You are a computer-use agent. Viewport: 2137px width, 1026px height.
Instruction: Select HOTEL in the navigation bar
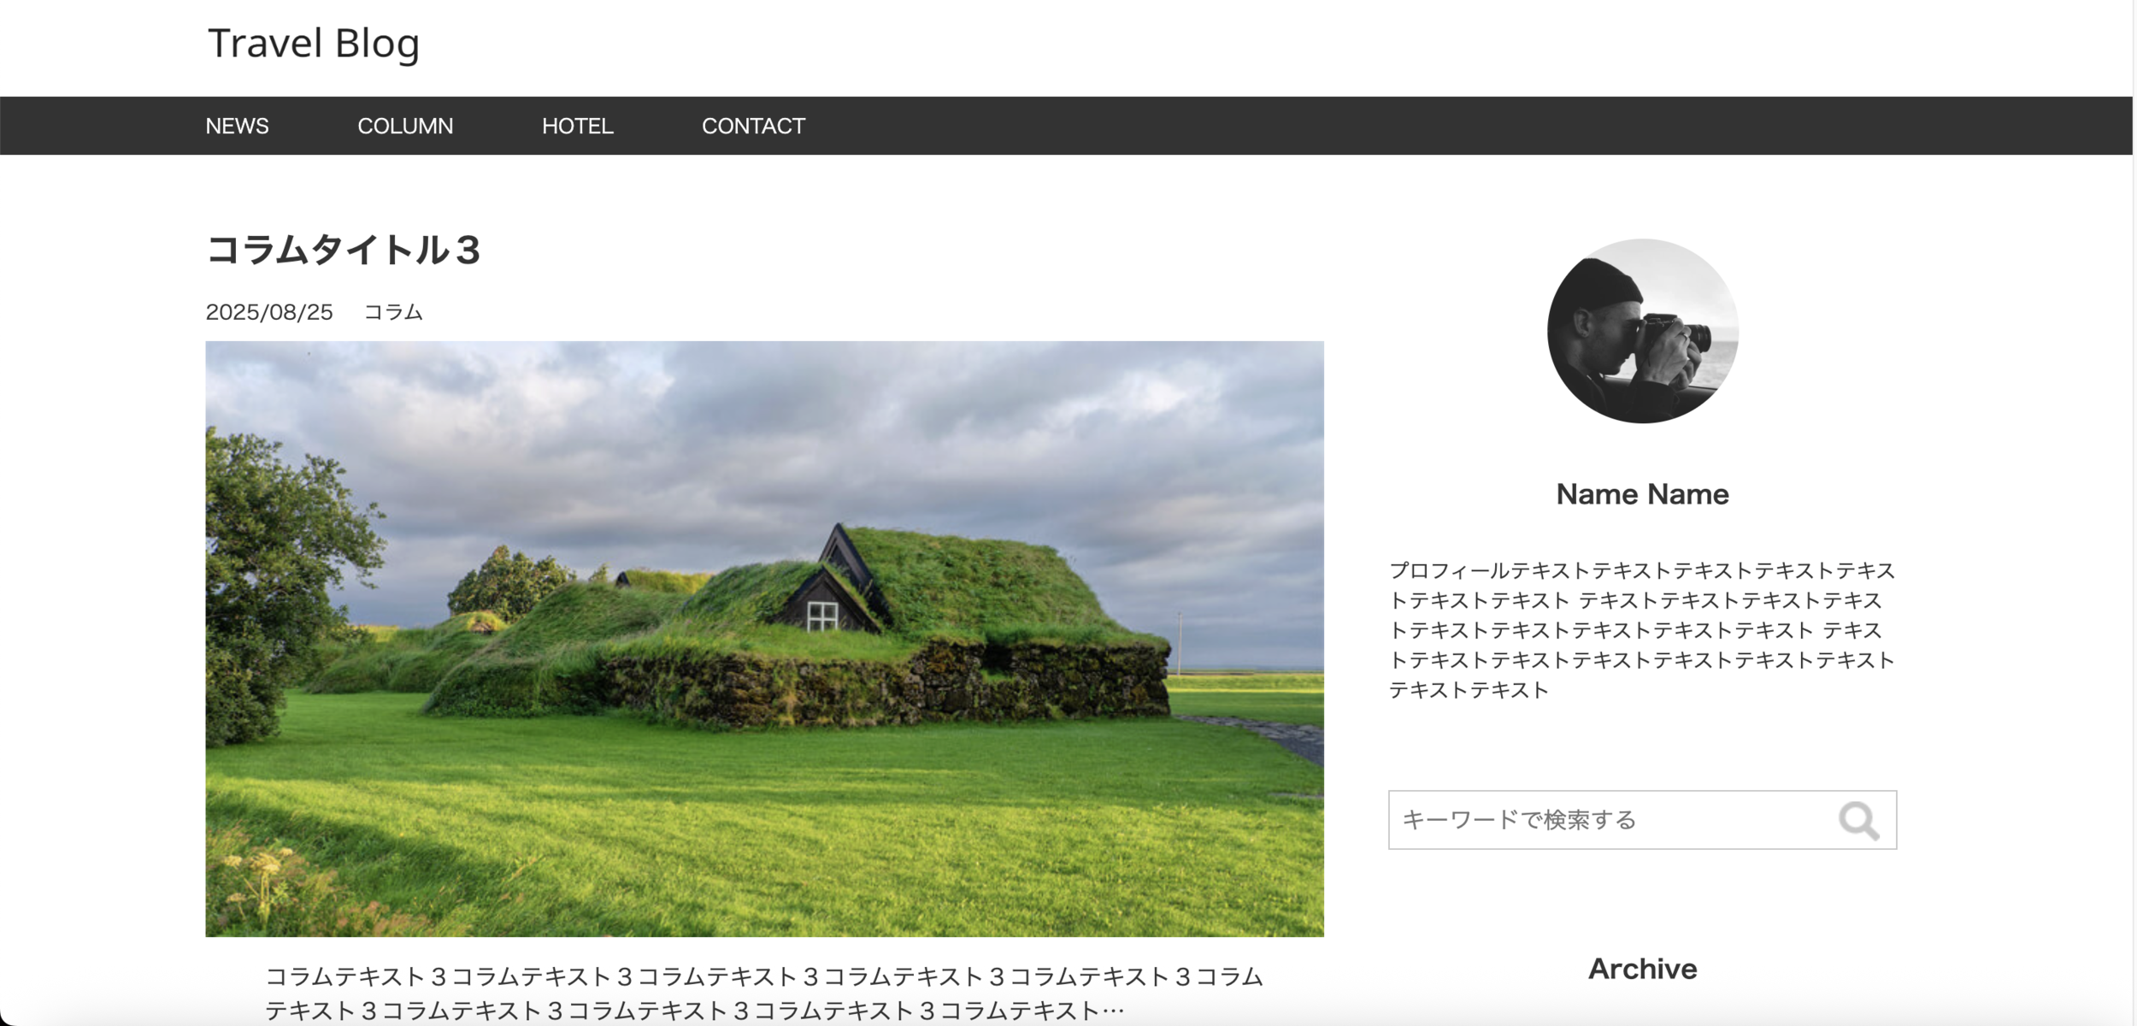pos(577,126)
